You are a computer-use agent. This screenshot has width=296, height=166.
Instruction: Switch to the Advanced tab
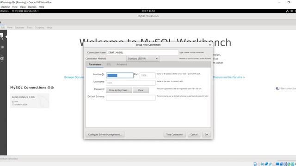[122, 65]
